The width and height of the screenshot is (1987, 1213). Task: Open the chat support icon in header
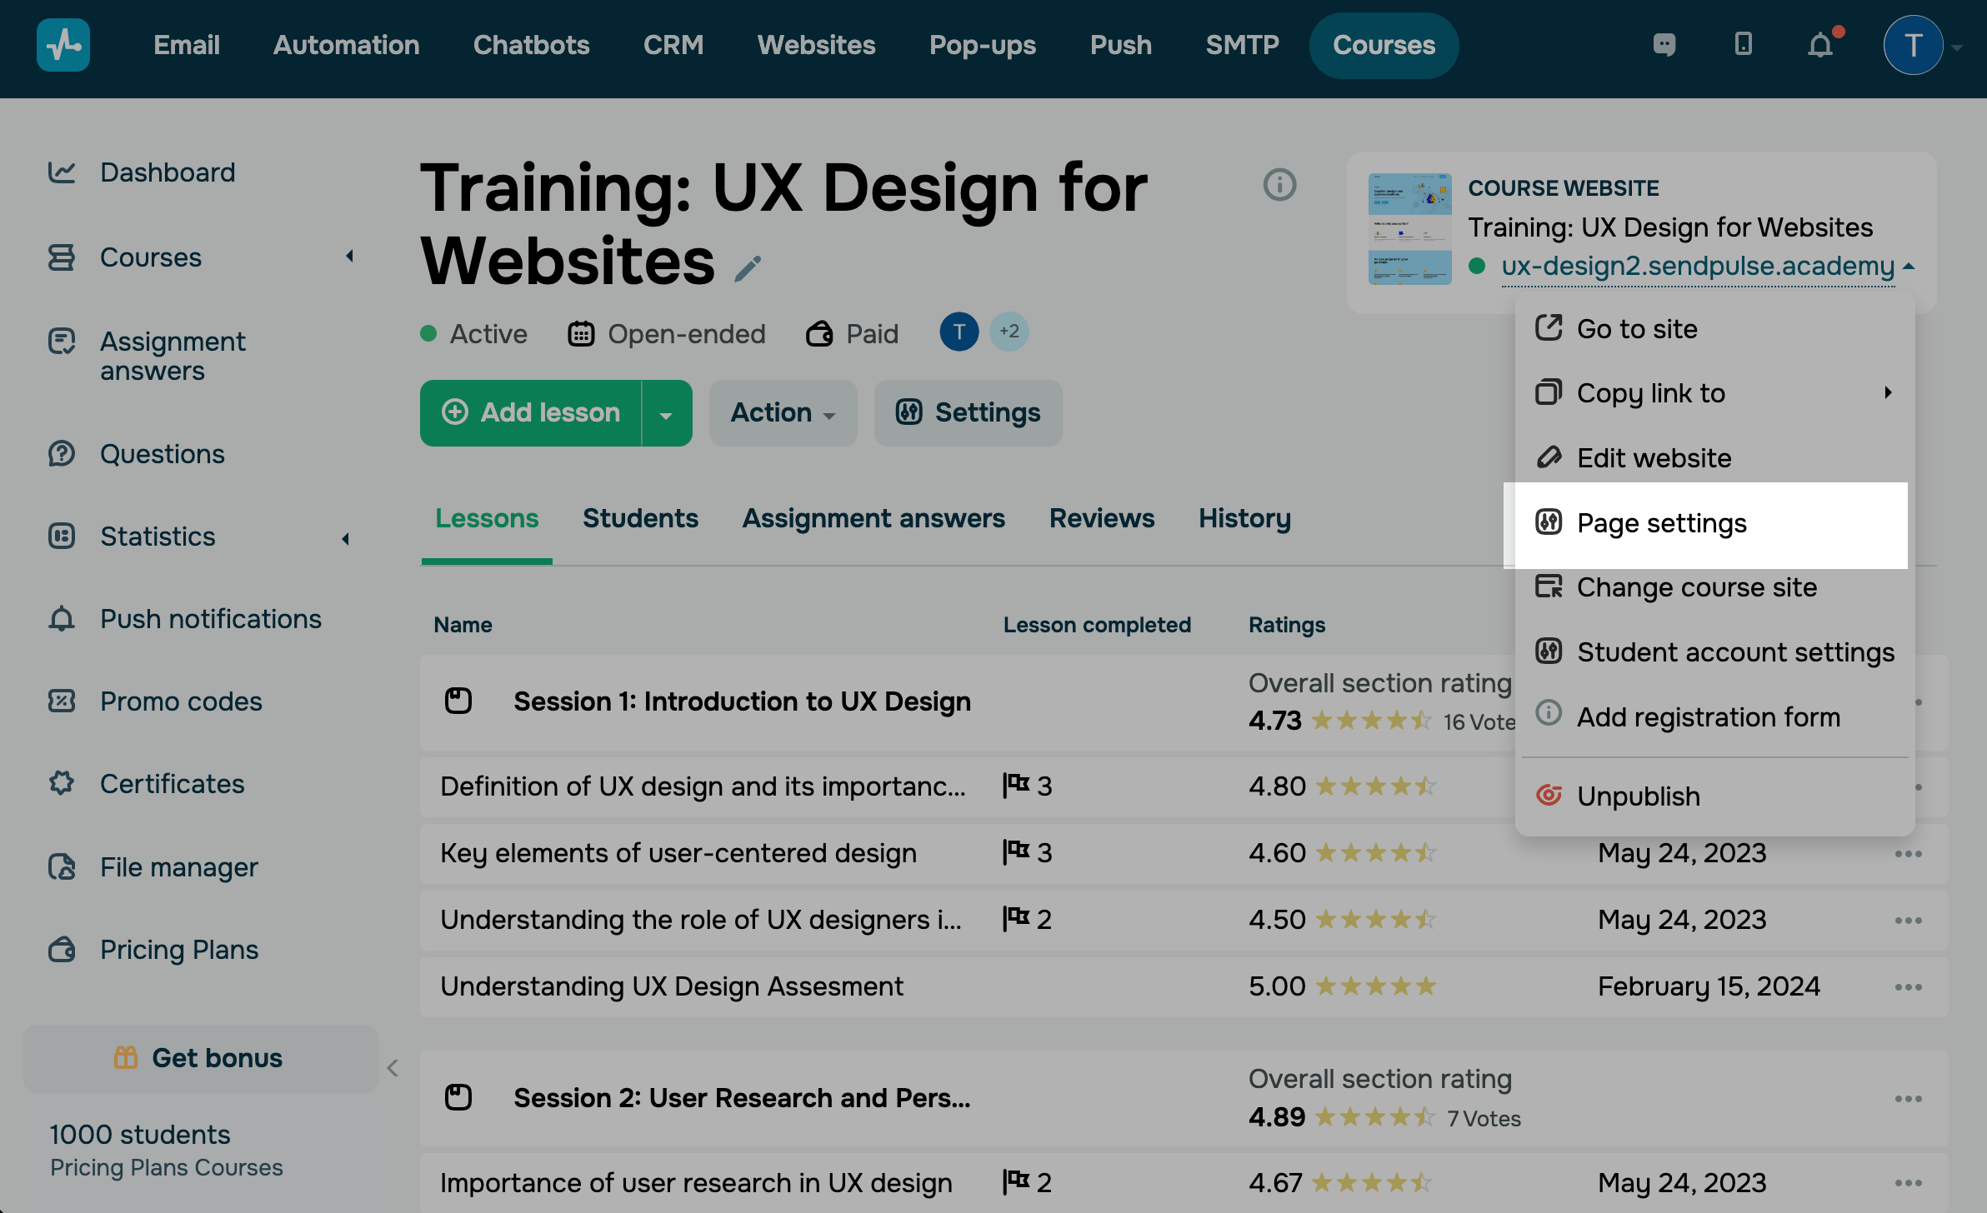tap(1664, 45)
